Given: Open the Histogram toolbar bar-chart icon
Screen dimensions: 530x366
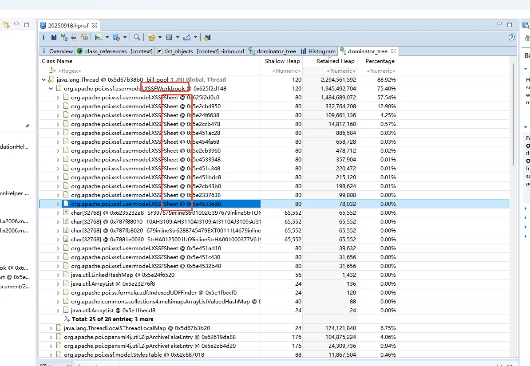Looking at the screenshot, I should tap(54, 37).
